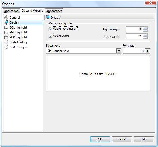Click the TrueType font icon beside Courier New

pyautogui.click(x=49, y=51)
